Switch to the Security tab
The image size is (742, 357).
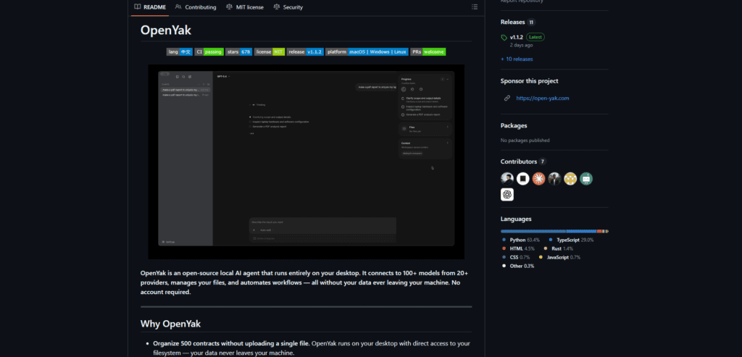[x=288, y=7]
